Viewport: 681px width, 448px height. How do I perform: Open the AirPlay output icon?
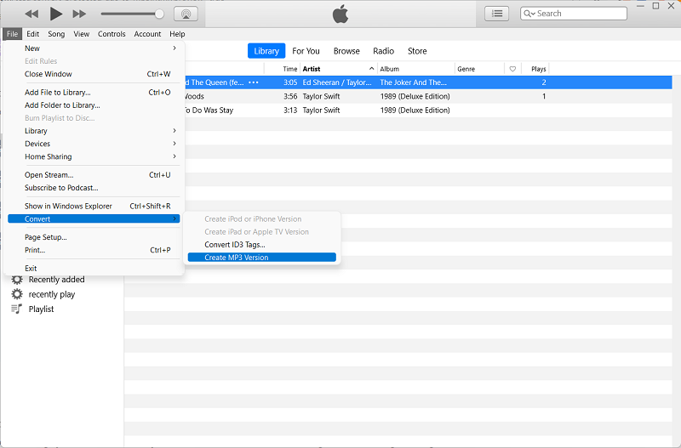pos(186,14)
